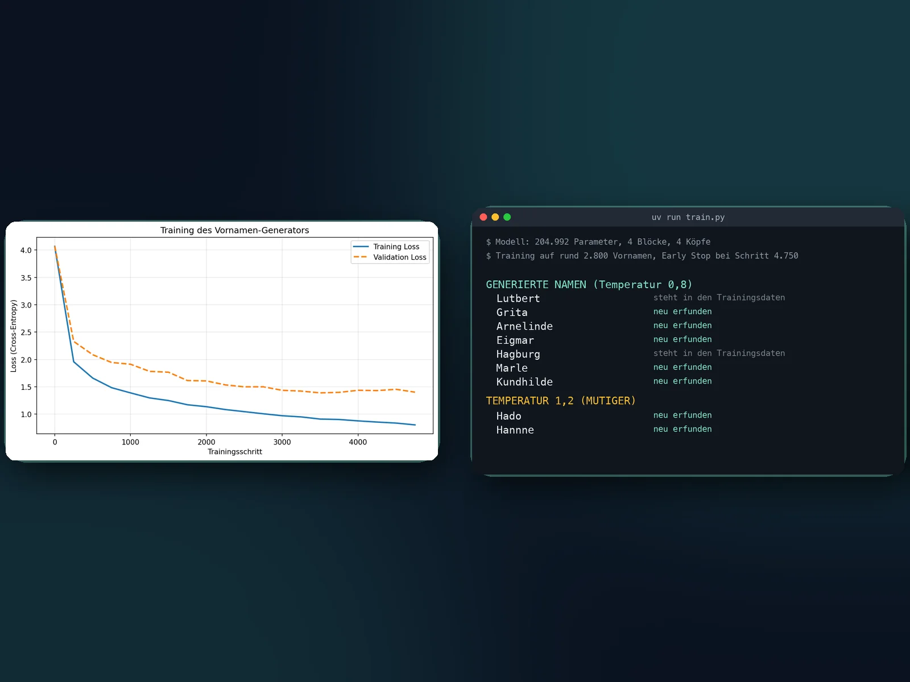Image resolution: width=910 pixels, height=682 pixels.
Task: Click the x-axis tick '4000'
Action: click(358, 442)
